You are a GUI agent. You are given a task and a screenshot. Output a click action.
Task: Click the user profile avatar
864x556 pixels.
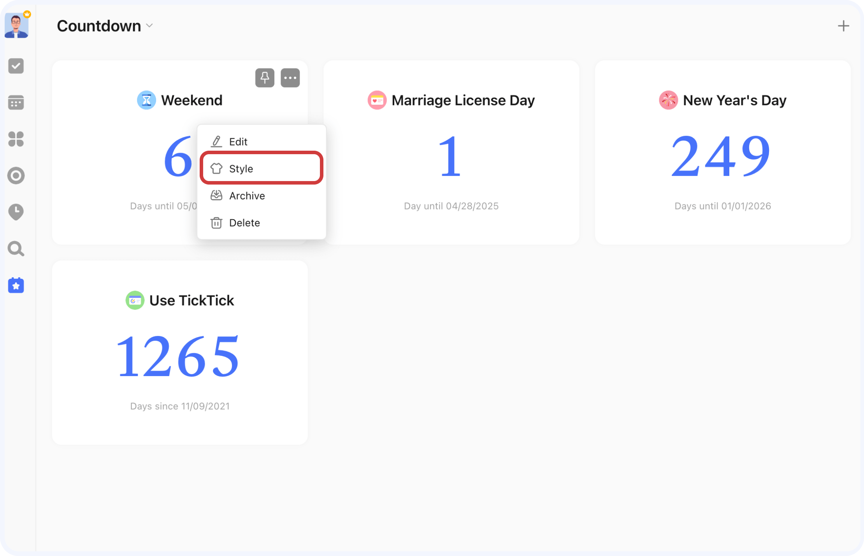(16, 26)
